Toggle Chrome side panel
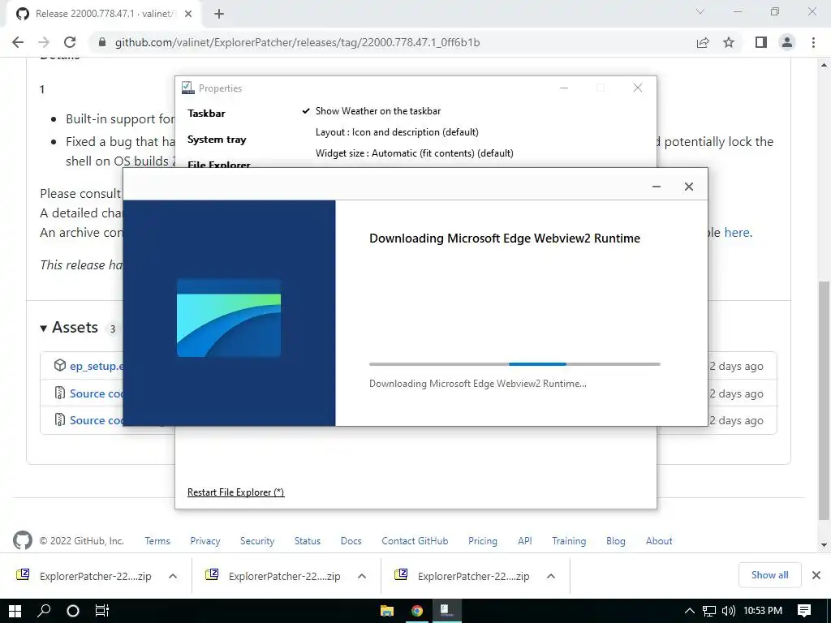 pyautogui.click(x=761, y=42)
